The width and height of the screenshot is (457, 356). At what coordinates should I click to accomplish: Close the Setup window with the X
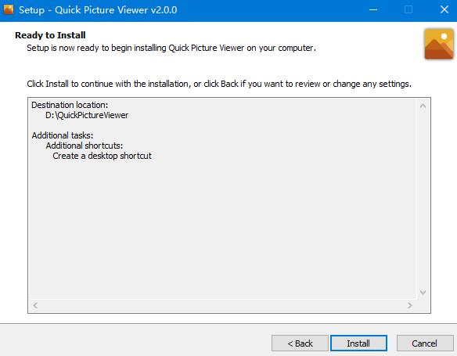point(444,10)
